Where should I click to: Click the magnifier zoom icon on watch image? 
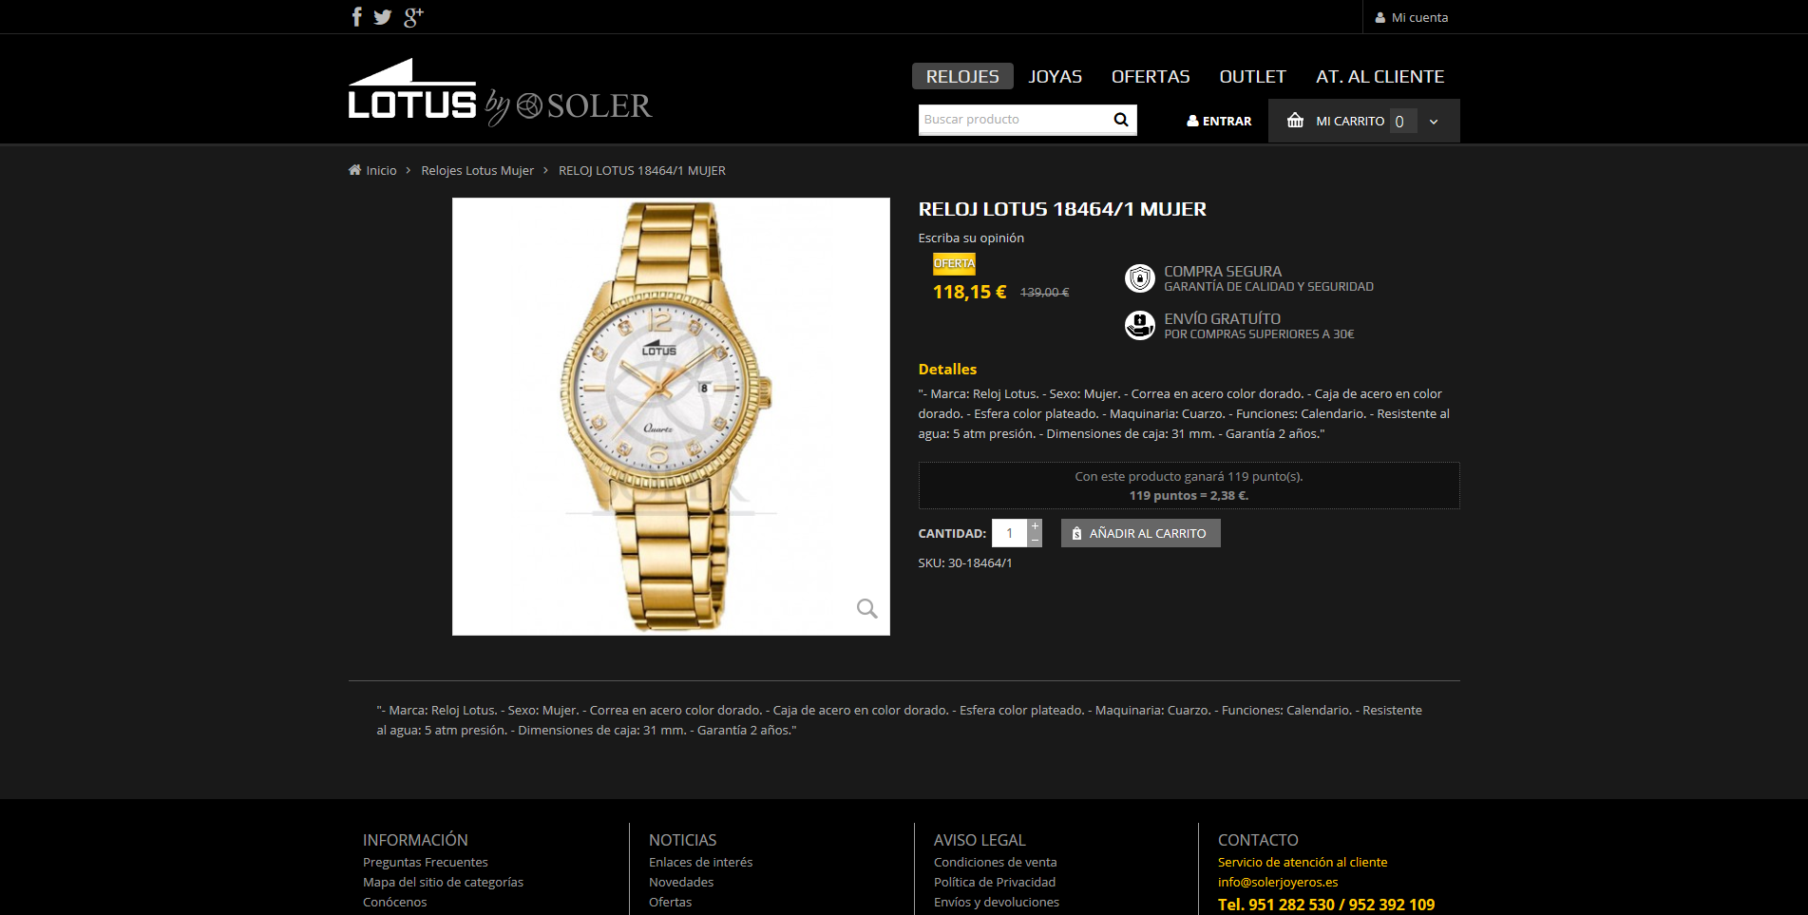[x=866, y=608]
